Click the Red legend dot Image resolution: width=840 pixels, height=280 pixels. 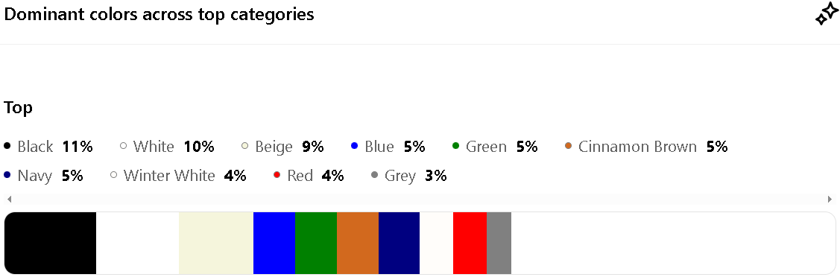coord(277,175)
